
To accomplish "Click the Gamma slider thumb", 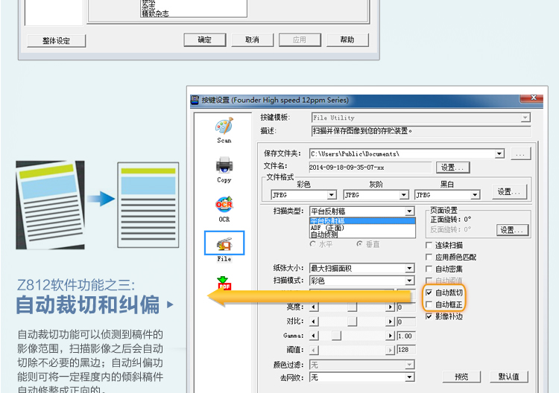I will pos(335,336).
